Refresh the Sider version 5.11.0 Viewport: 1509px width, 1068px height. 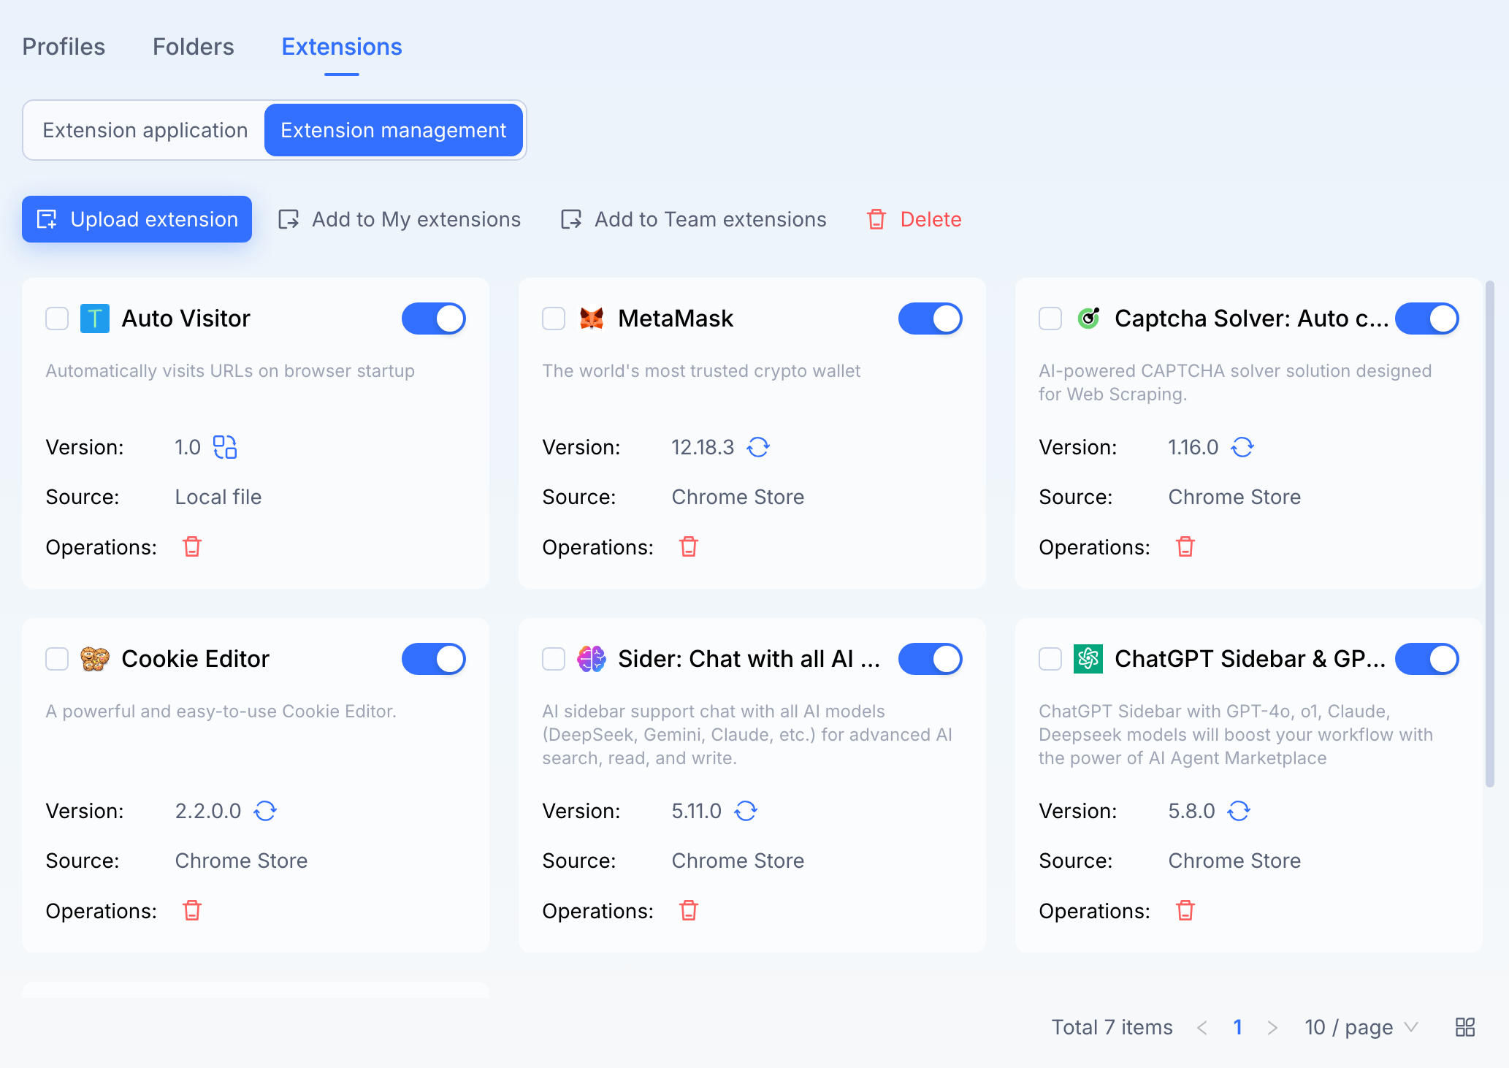click(746, 811)
